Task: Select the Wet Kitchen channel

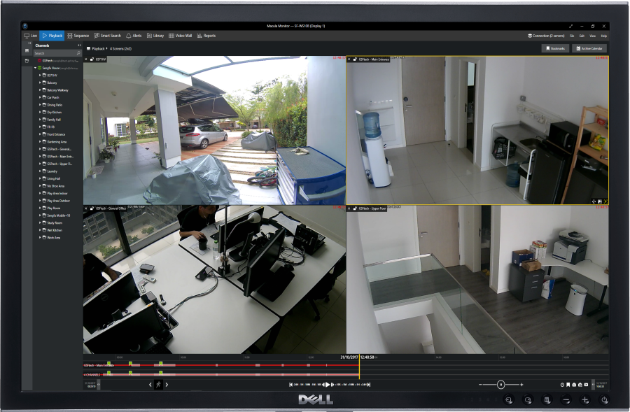Action: click(x=55, y=230)
